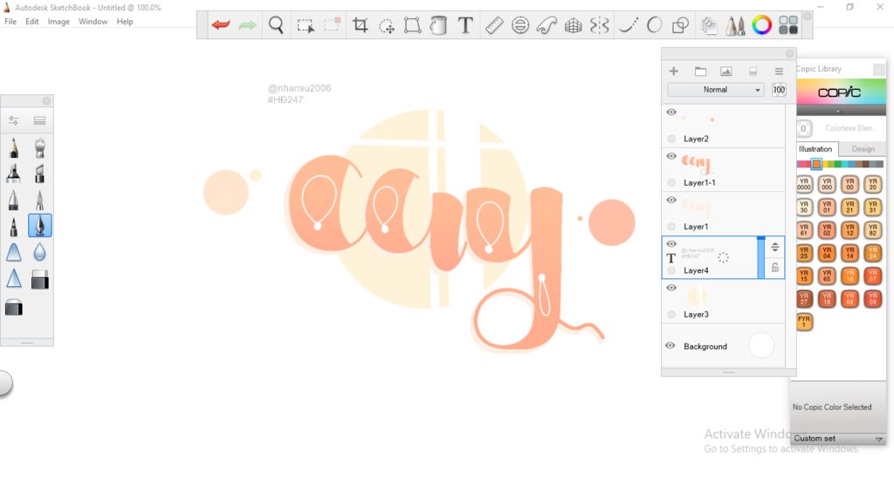Add a new layer group folder
This screenshot has width=894, height=477.
click(x=700, y=72)
